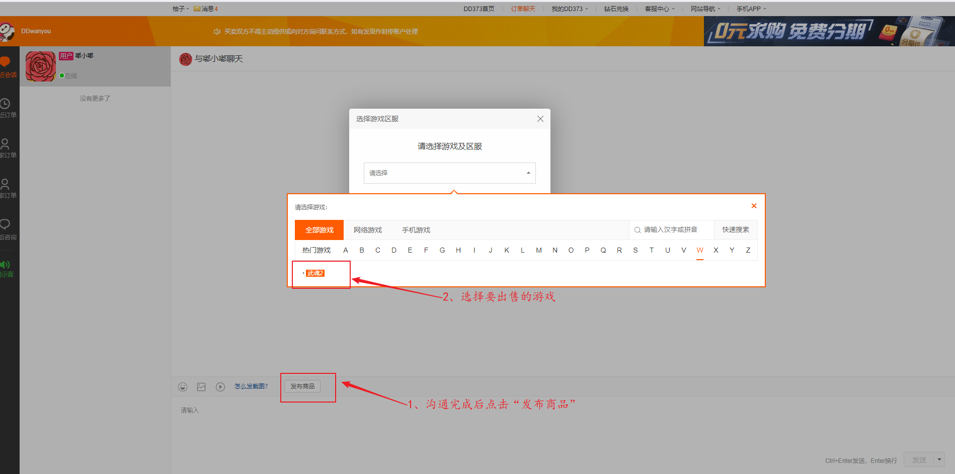Viewport: 955px width, 474px height.
Task: Choose the game 武魂2
Action: coord(315,273)
